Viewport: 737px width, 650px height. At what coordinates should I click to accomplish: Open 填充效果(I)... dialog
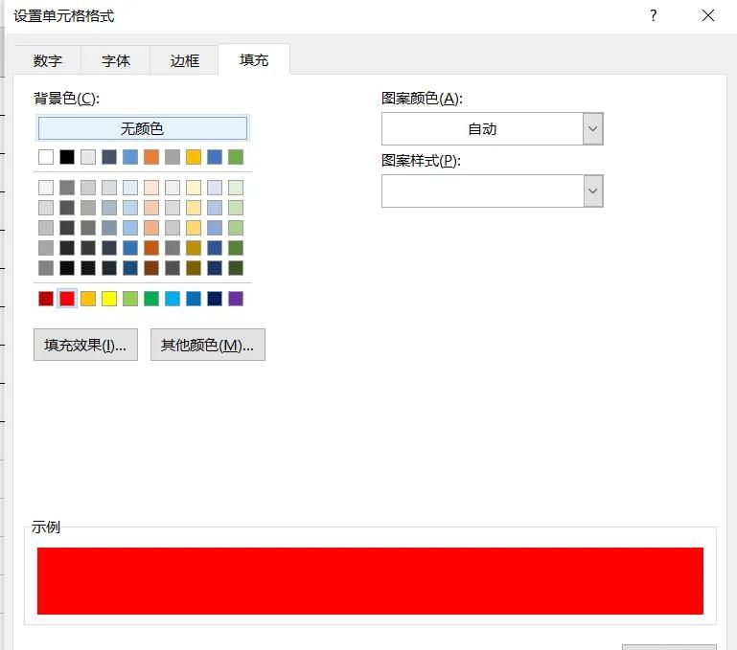tap(85, 345)
